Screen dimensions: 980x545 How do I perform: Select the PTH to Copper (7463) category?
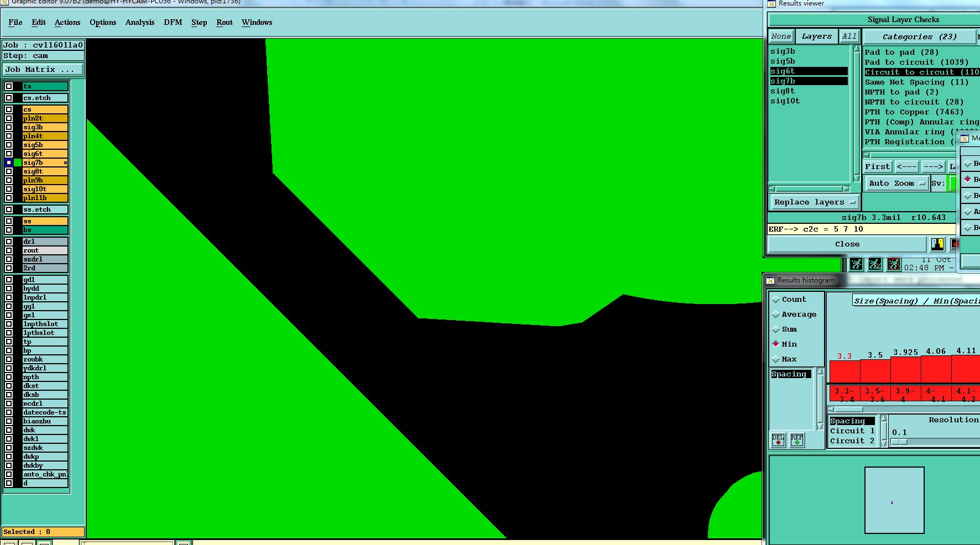pos(914,112)
